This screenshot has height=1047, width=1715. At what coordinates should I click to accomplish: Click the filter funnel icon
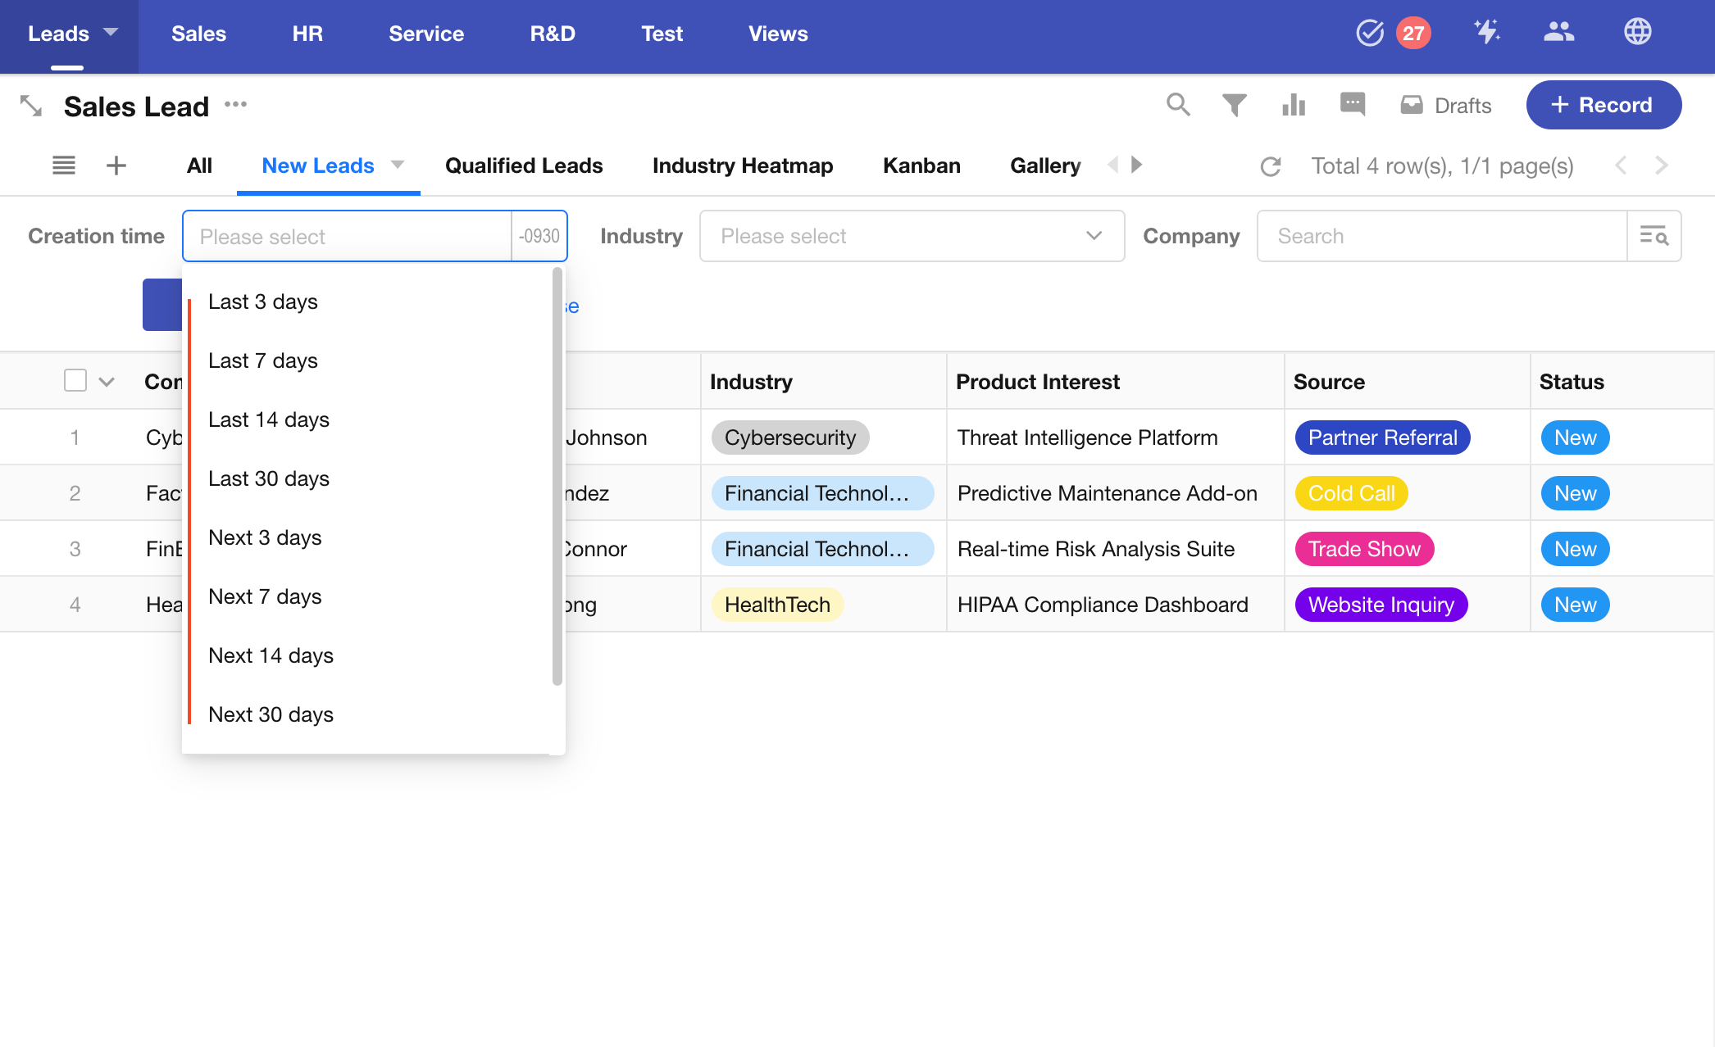click(1234, 105)
